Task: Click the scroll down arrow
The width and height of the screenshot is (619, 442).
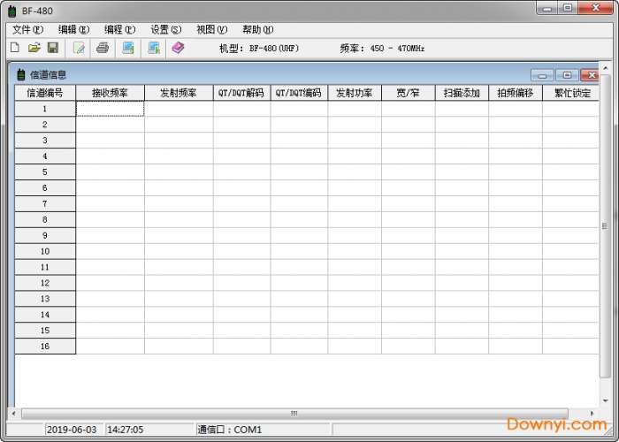Action: 605,400
